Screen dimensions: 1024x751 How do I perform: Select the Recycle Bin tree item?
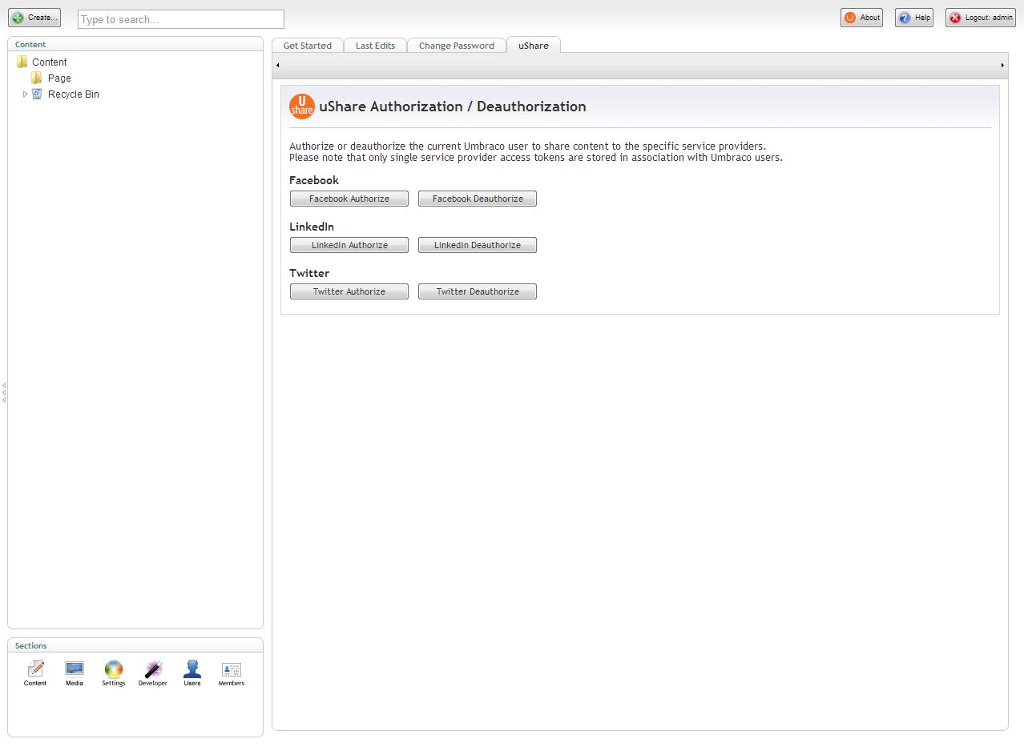click(x=74, y=94)
